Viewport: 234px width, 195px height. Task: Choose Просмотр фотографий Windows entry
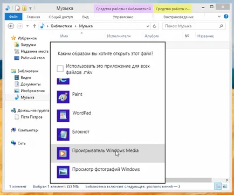[x=108, y=172]
